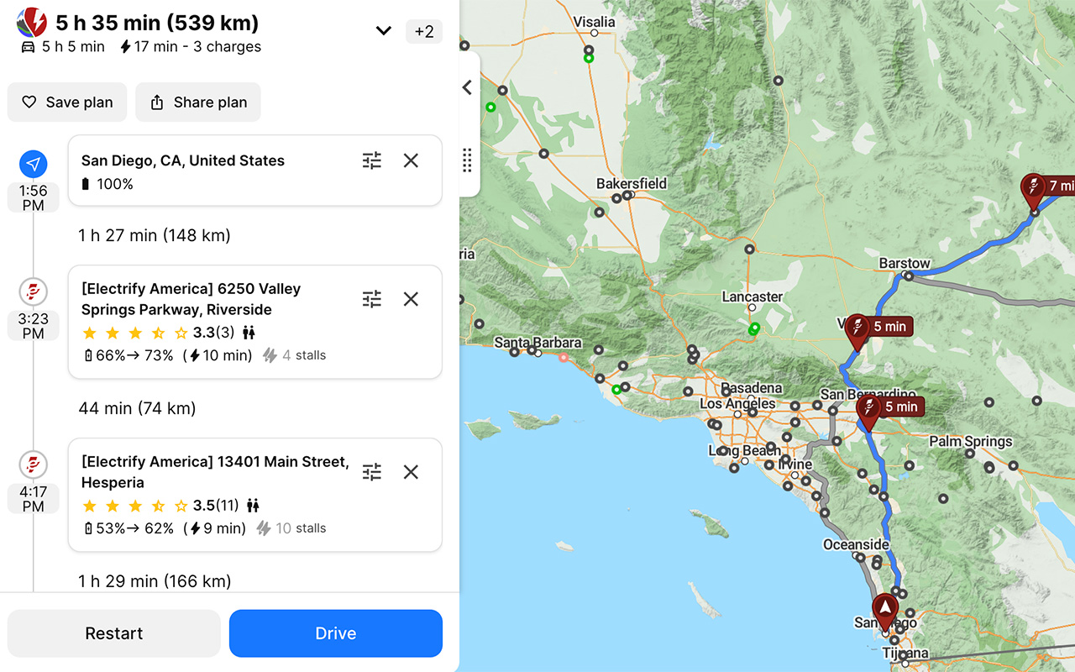
Task: Remove the Riverside charging stop
Action: pyautogui.click(x=411, y=299)
